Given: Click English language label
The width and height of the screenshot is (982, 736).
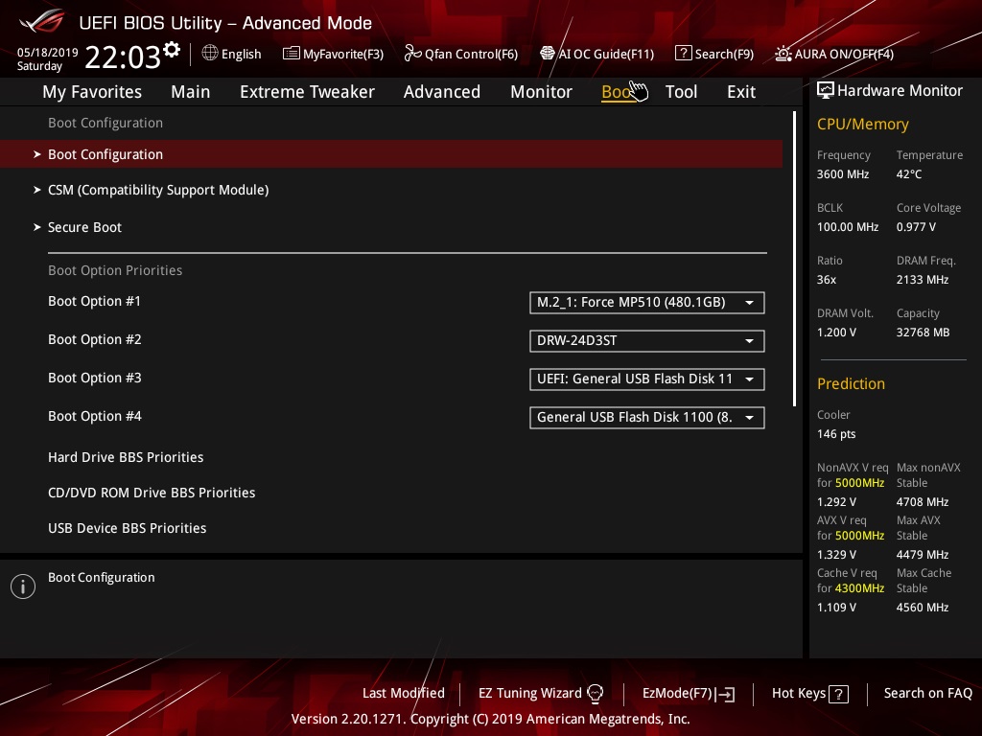Looking at the screenshot, I should [x=241, y=54].
